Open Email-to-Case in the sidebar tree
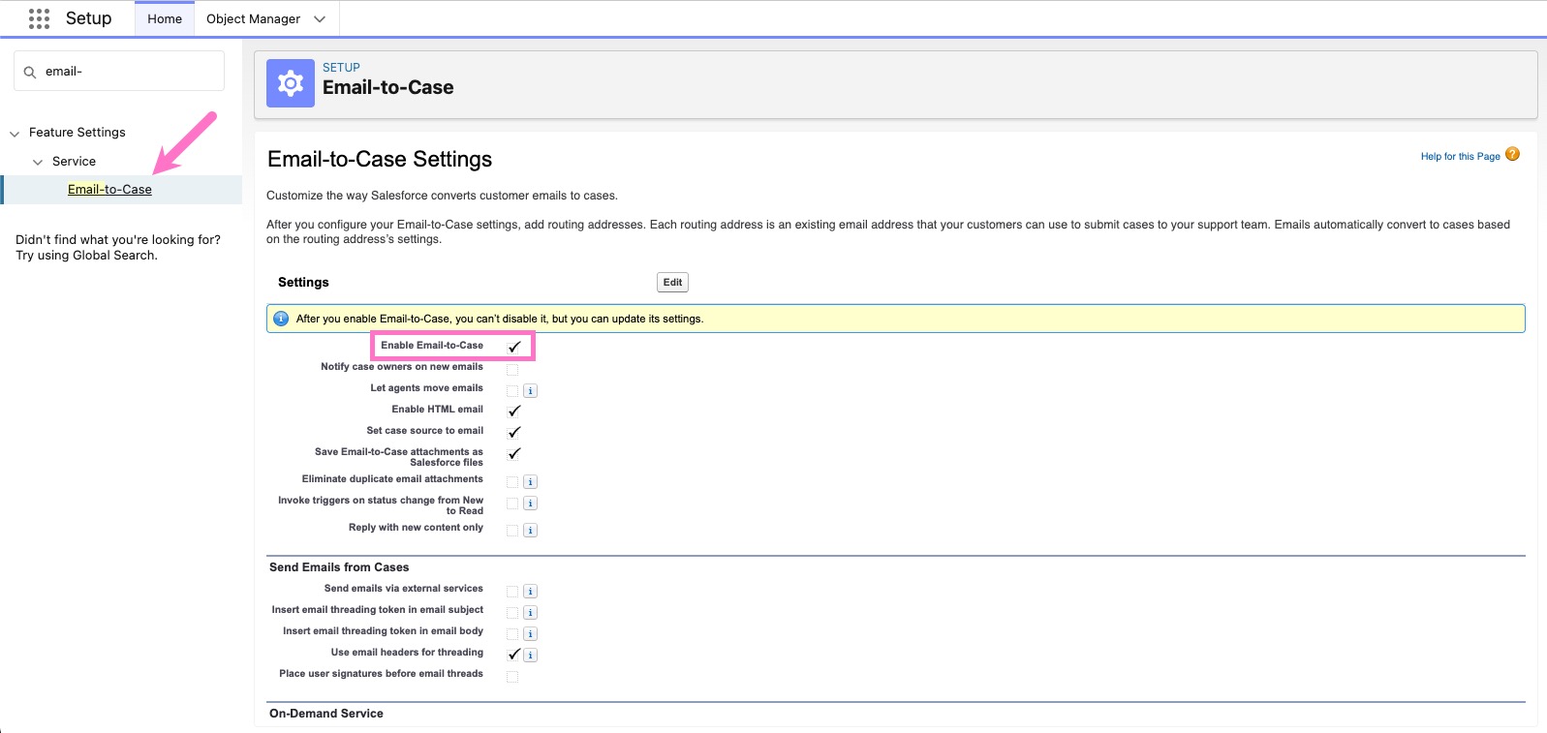1547x733 pixels. coord(109,190)
